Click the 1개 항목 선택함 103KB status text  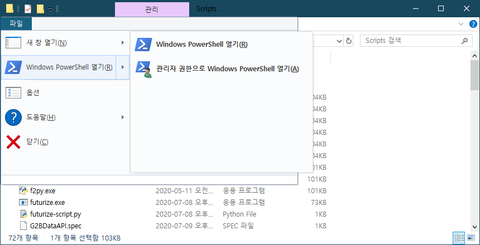pyautogui.click(x=85, y=238)
